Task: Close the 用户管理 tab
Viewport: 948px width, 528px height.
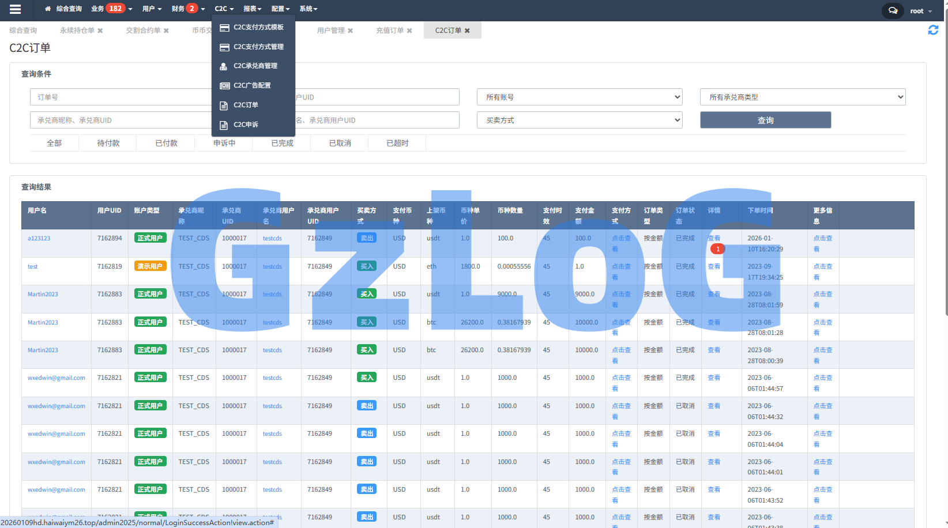Action: coord(351,31)
